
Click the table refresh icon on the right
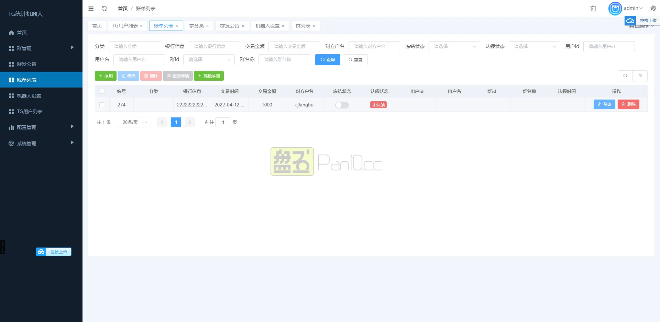click(x=640, y=76)
